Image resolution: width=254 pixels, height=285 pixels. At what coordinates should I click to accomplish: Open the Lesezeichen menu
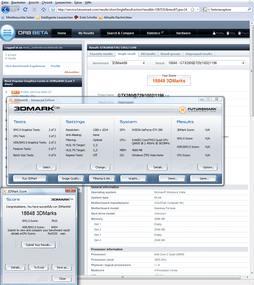(63, 3)
